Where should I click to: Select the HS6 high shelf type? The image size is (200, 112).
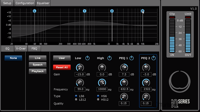click(98, 96)
